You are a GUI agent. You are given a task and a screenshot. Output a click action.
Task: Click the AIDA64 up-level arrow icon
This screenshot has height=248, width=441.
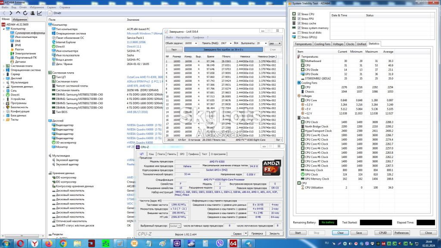click(18, 13)
